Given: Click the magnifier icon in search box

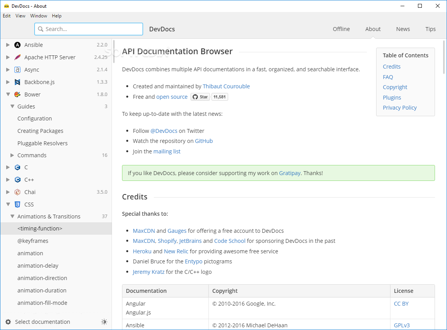Looking at the screenshot, I should coord(41,29).
